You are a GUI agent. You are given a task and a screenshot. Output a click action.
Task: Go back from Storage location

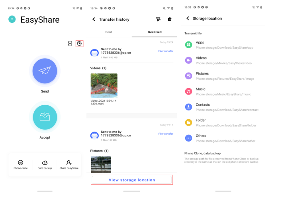(x=188, y=18)
